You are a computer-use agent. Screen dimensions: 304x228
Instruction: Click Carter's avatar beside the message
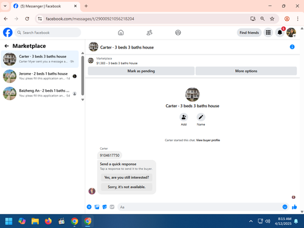92,191
